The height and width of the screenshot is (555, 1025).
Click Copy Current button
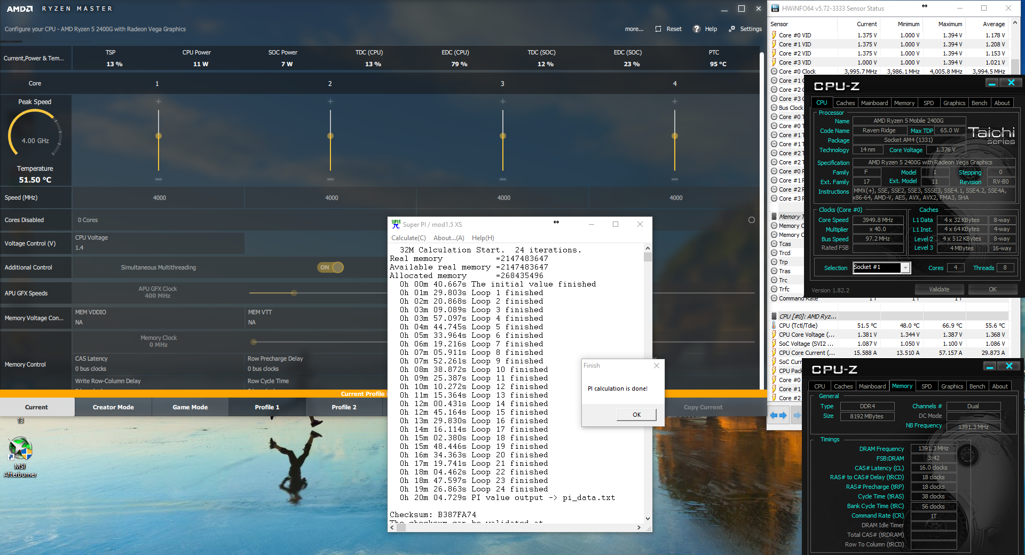pyautogui.click(x=703, y=407)
